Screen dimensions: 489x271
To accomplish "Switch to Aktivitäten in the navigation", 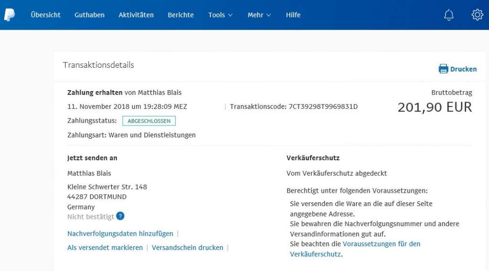I will pos(136,15).
